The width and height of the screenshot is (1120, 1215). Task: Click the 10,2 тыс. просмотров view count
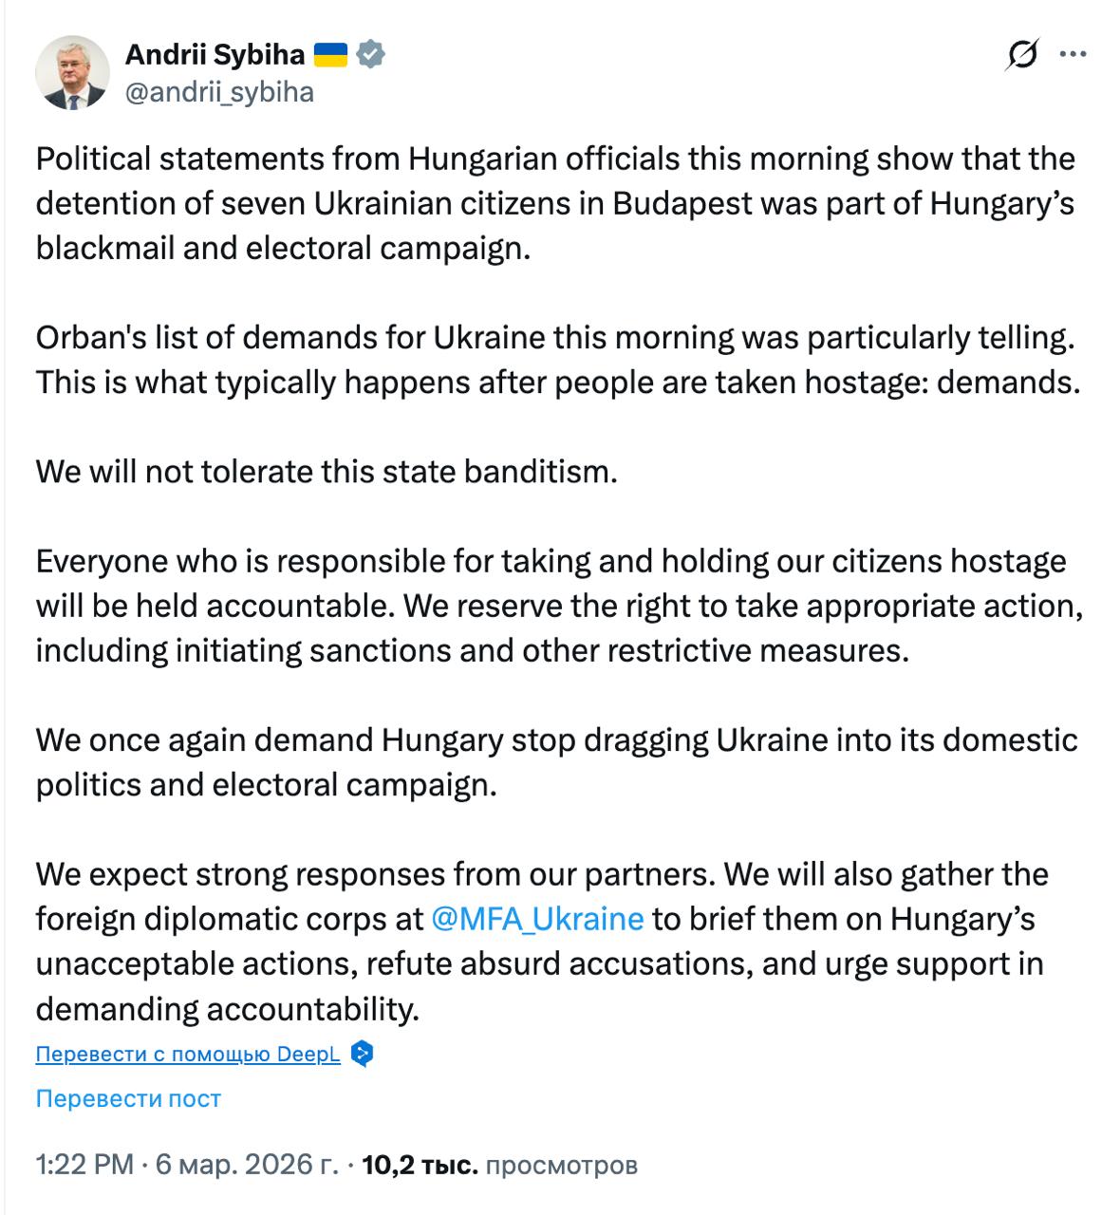[499, 1165]
